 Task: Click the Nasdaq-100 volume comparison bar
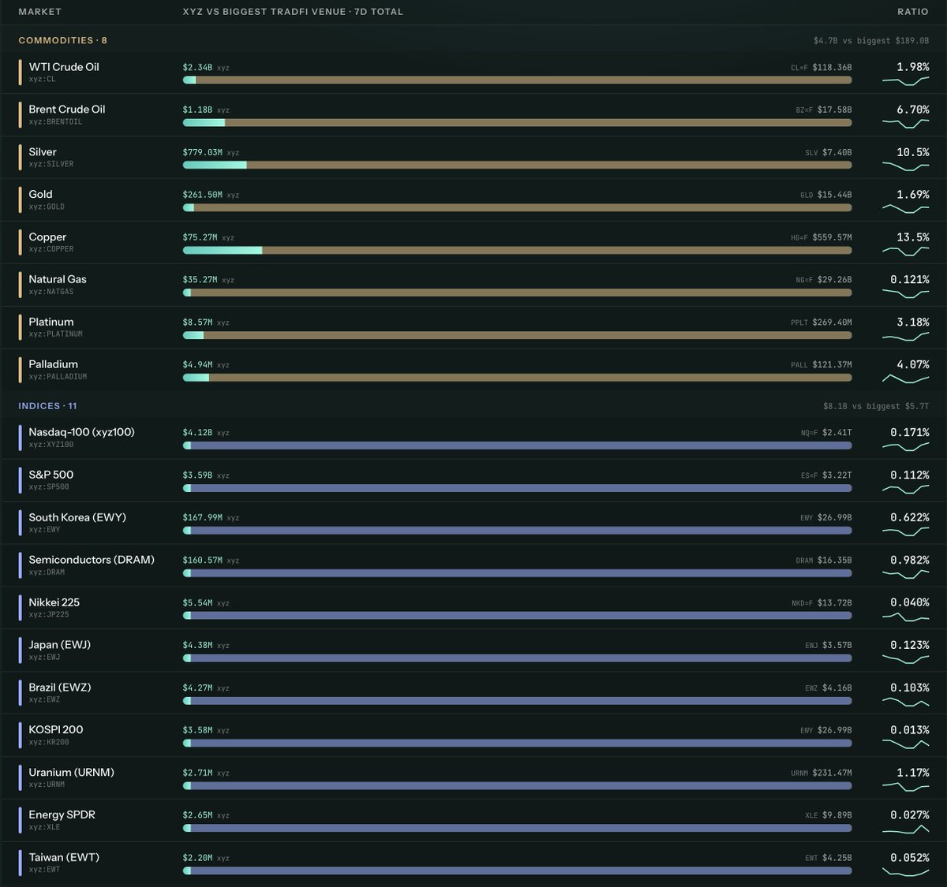(x=517, y=445)
